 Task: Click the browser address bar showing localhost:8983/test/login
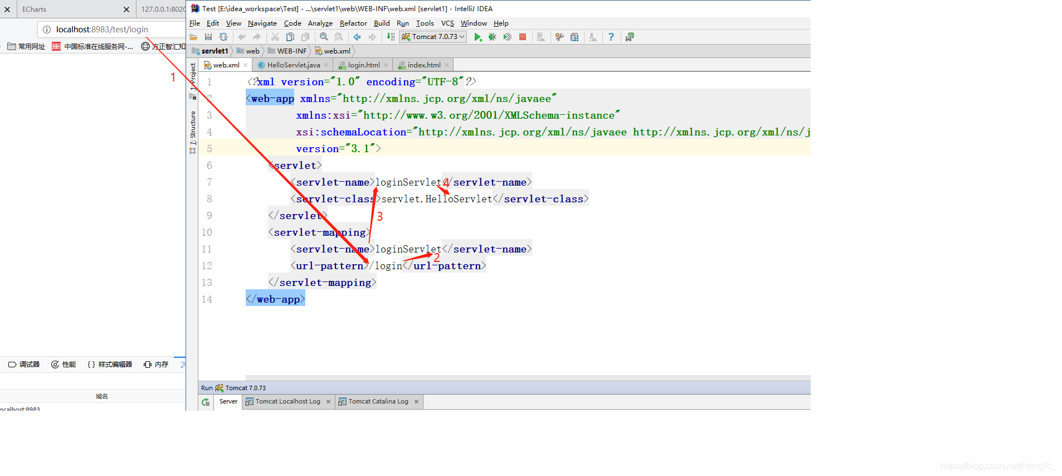111,30
